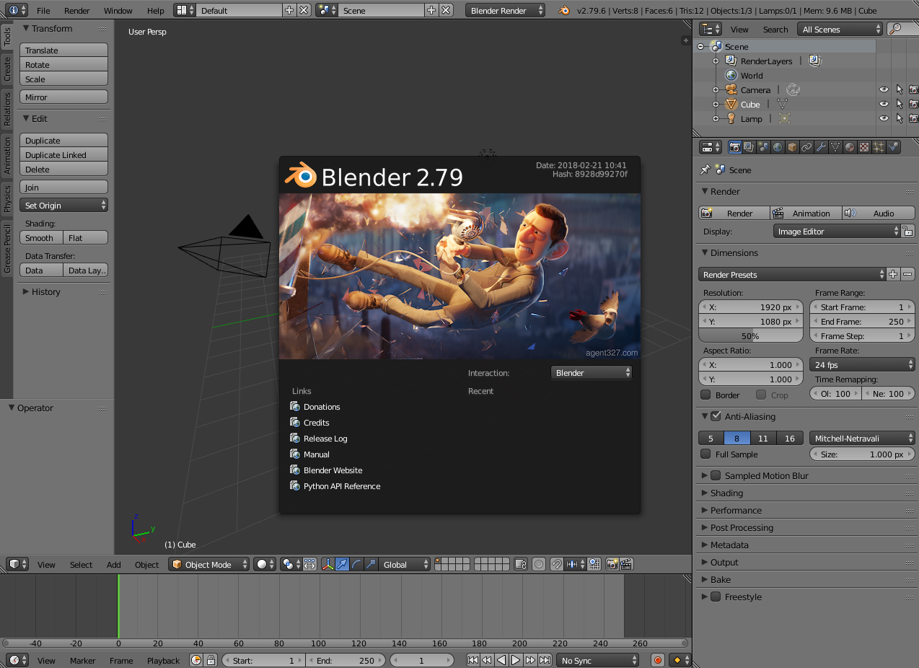Viewport: 919px width, 668px height.
Task: Click the OpenGL render image camera icon
Action: point(612,564)
